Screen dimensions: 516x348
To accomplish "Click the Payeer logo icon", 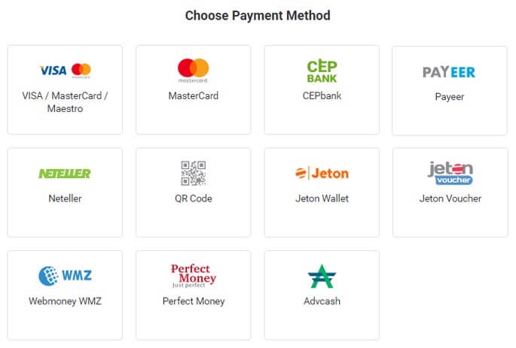I will coord(449,72).
